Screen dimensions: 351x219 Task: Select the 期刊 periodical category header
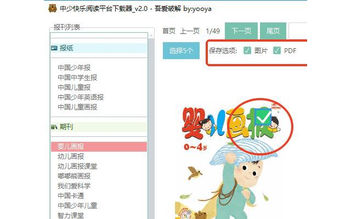99,127
